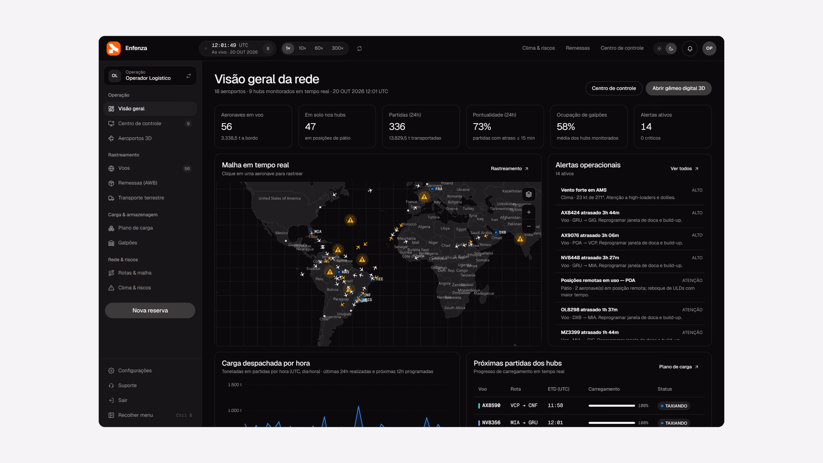
Task: Open Voos tracking page
Action: coord(150,168)
